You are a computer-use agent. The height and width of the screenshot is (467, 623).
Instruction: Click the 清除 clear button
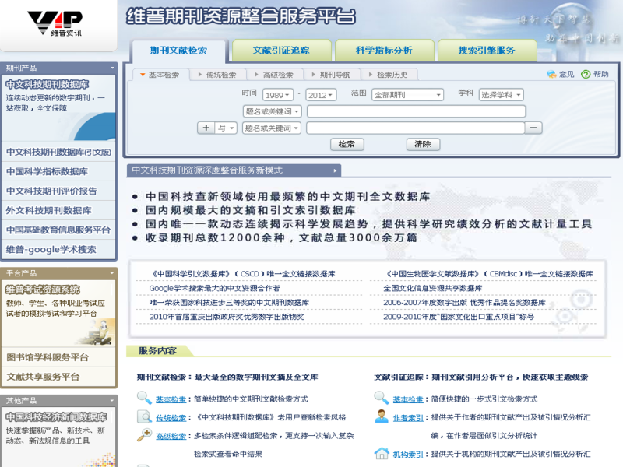coord(423,144)
